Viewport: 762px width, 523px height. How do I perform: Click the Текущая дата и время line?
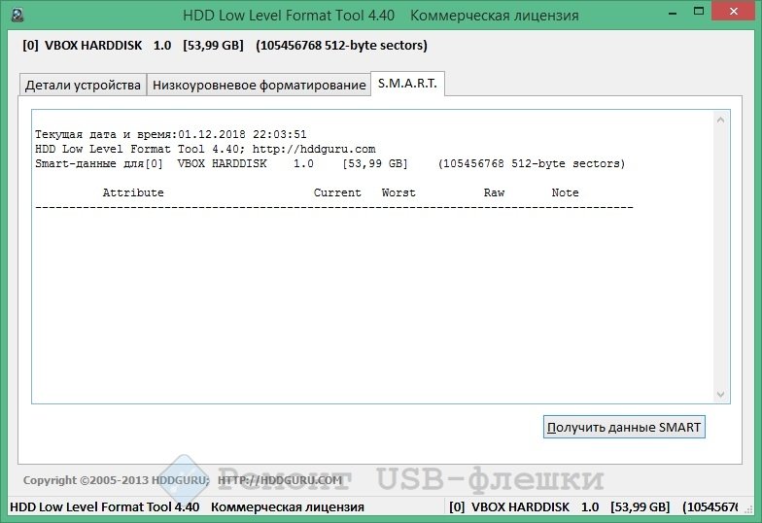pos(171,134)
